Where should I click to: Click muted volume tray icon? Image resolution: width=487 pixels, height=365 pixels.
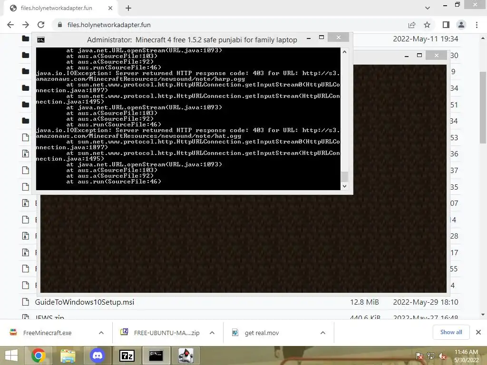(x=442, y=355)
